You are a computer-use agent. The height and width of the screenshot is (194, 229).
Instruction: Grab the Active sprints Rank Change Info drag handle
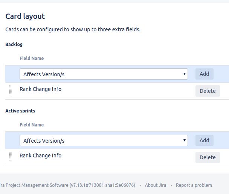11,156
